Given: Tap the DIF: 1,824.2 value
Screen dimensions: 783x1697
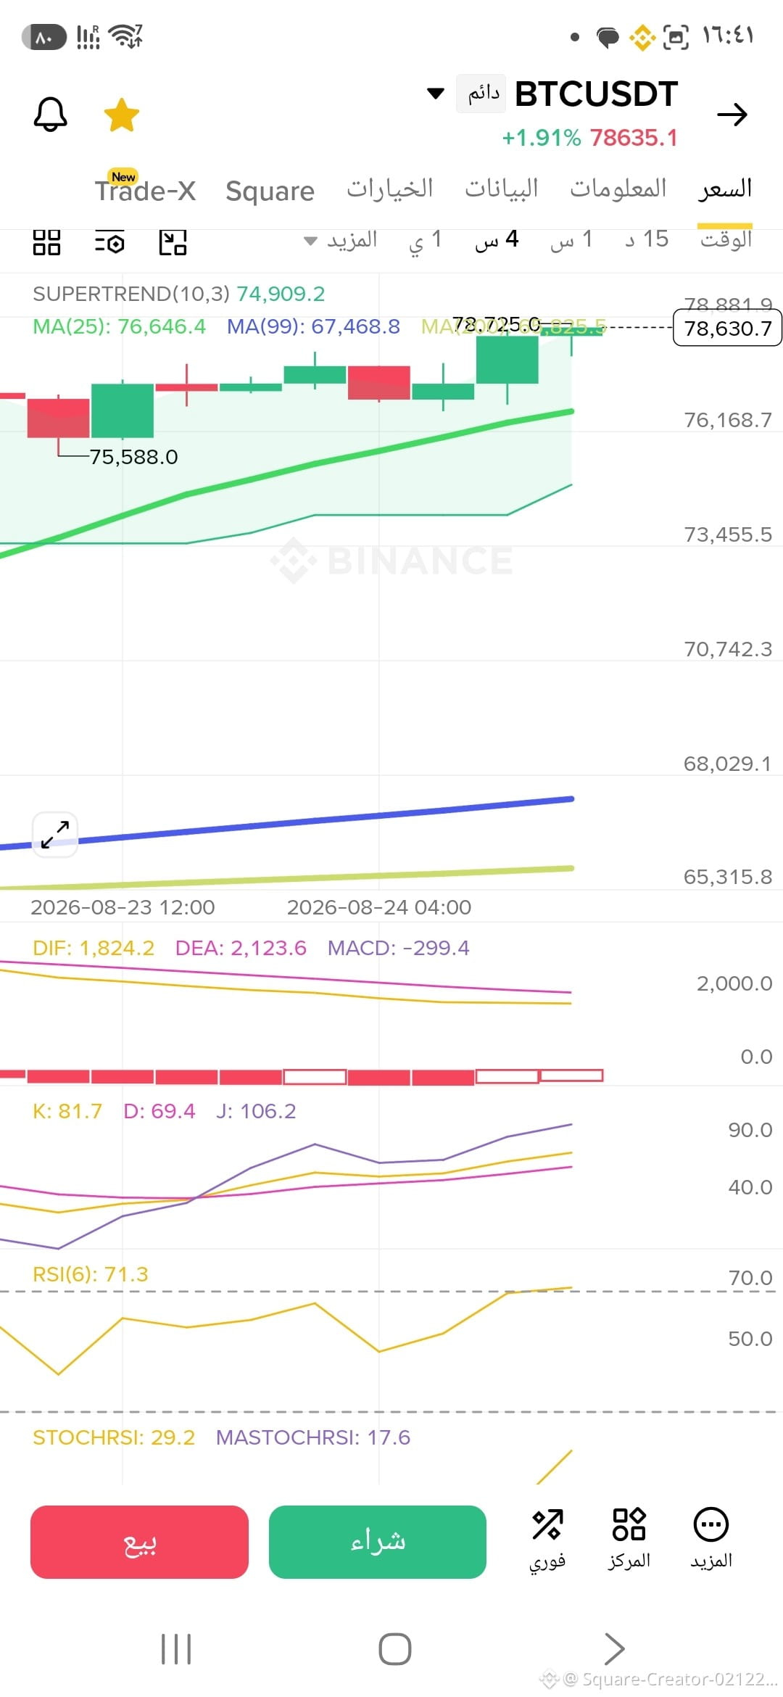Looking at the screenshot, I should tap(94, 948).
